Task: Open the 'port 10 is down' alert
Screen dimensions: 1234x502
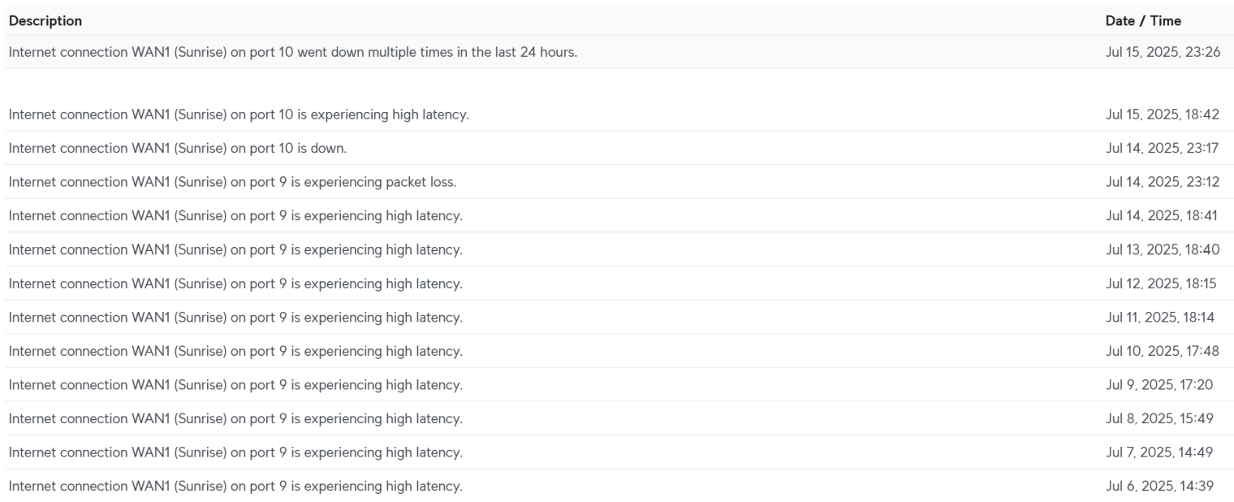Action: point(178,149)
